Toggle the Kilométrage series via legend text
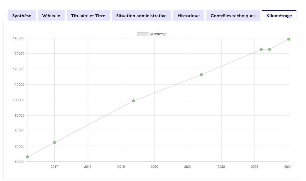 pos(158,34)
